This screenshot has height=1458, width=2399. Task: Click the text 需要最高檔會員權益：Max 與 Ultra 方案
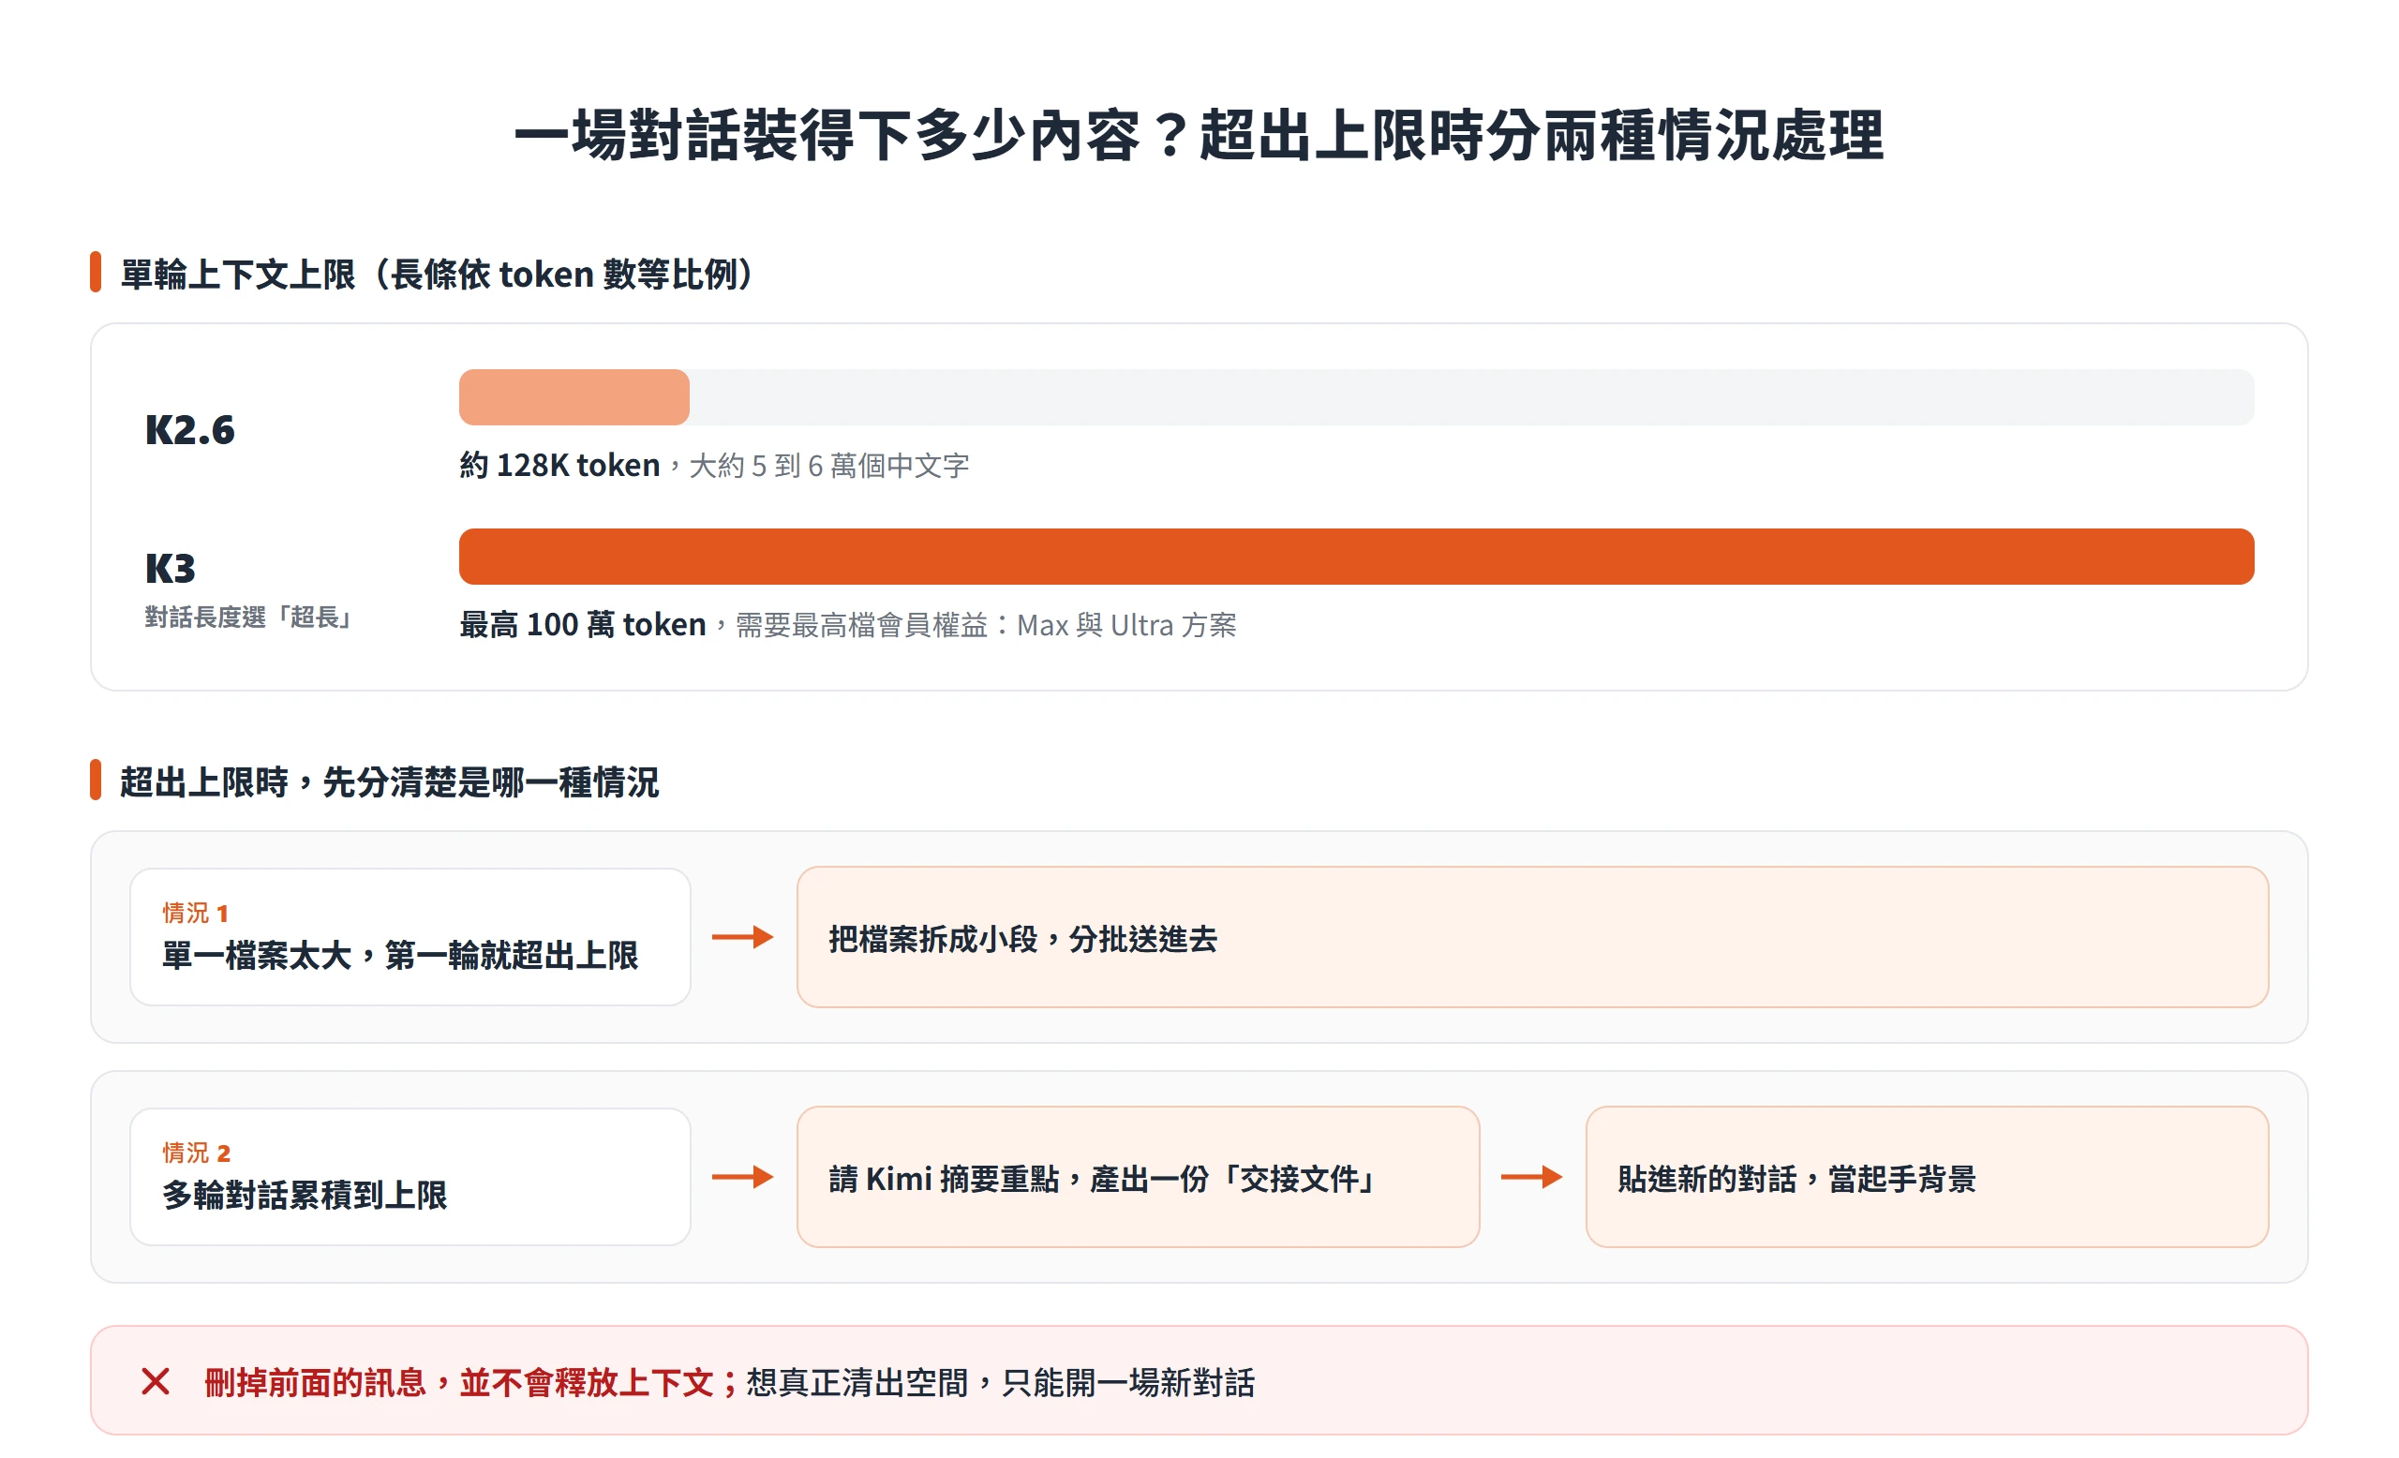pyautogui.click(x=985, y=625)
